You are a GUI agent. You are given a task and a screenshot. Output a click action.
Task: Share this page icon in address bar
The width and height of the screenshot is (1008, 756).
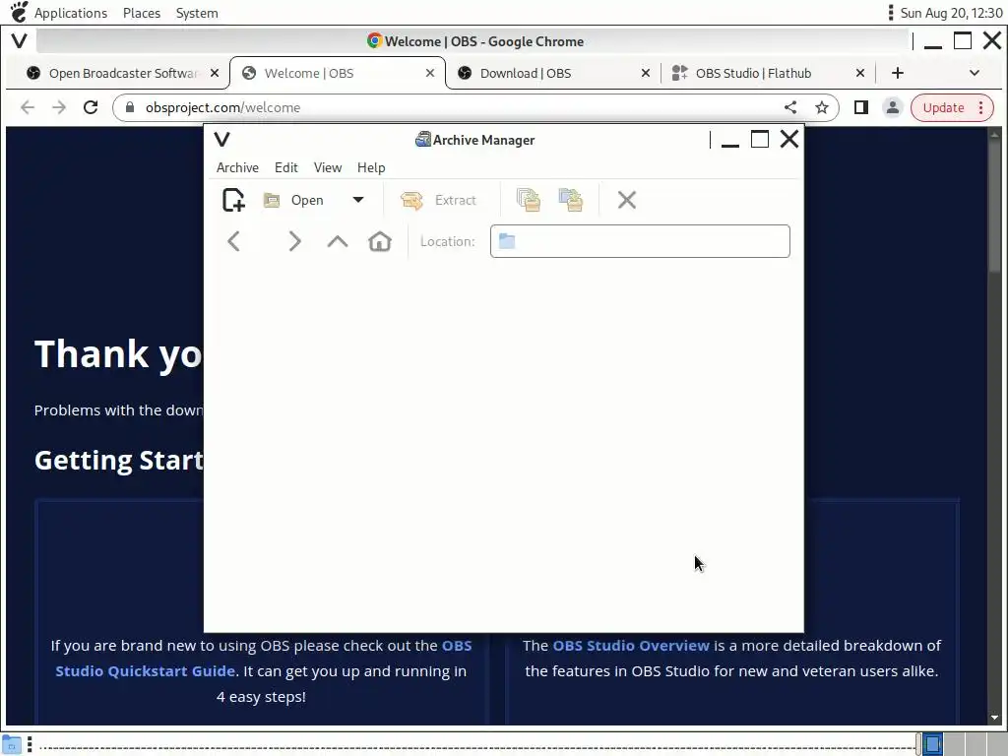pyautogui.click(x=790, y=107)
